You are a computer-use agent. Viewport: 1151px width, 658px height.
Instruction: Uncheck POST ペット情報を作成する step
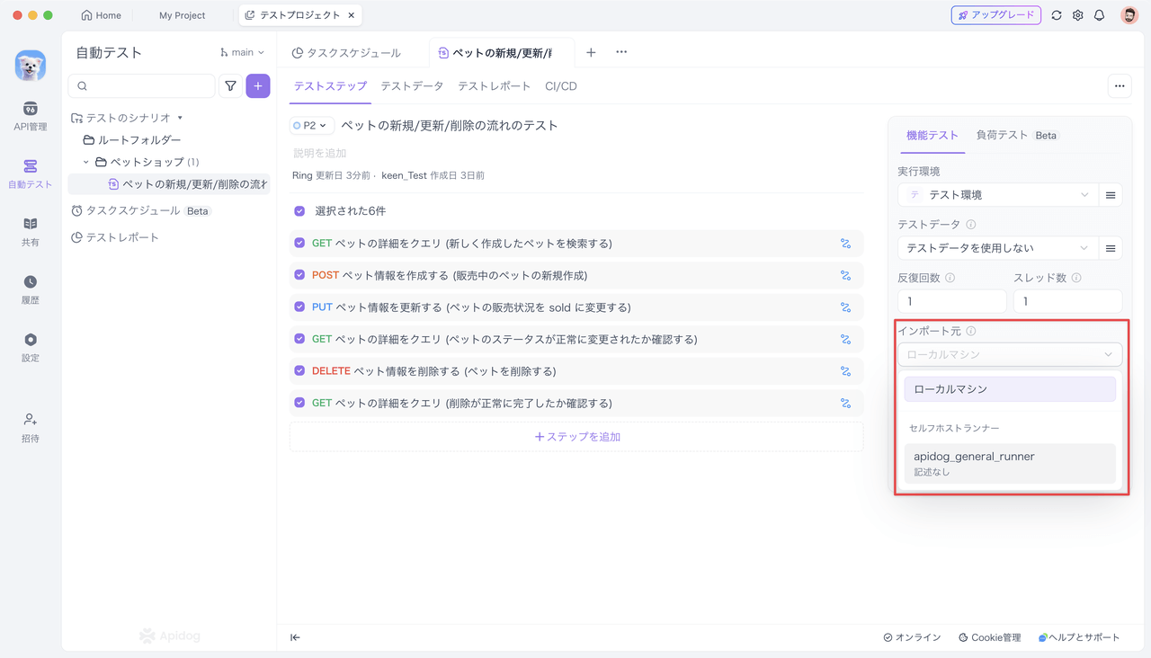click(x=299, y=275)
